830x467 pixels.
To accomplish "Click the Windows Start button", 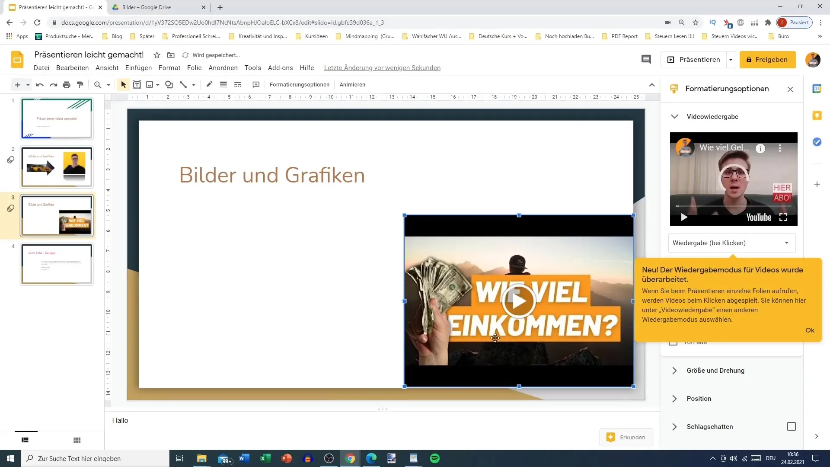I will [x=10, y=458].
